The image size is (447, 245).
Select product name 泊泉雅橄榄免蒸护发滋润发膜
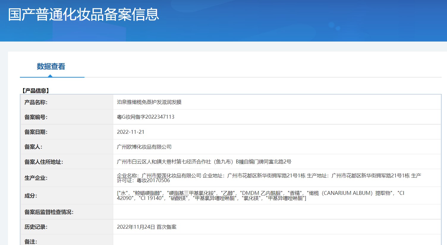(x=149, y=102)
